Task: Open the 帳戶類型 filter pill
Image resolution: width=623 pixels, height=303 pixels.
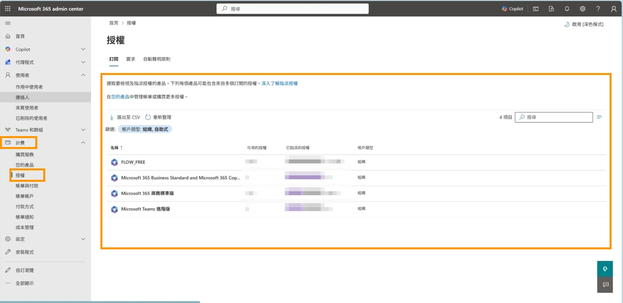Action: (x=145, y=129)
